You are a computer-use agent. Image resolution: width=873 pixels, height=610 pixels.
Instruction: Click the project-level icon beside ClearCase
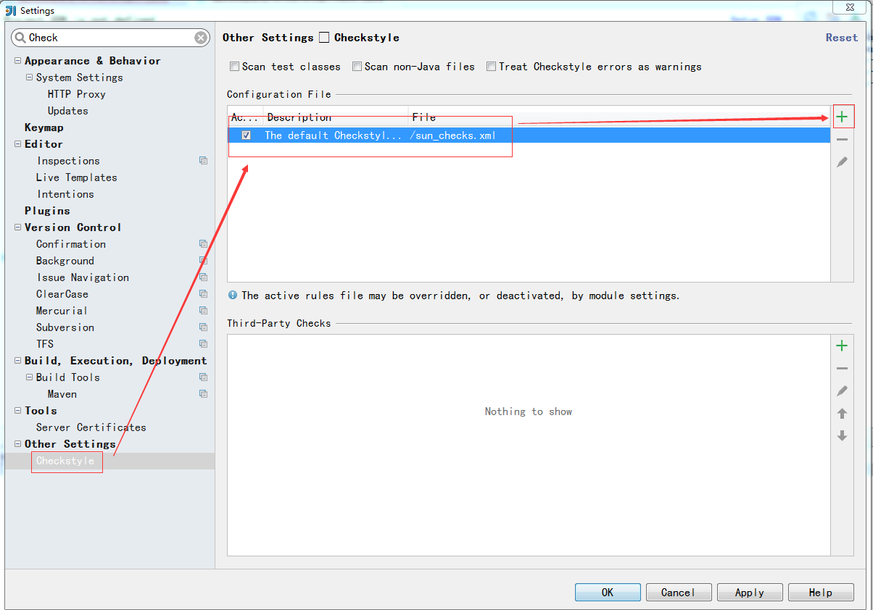pos(203,294)
